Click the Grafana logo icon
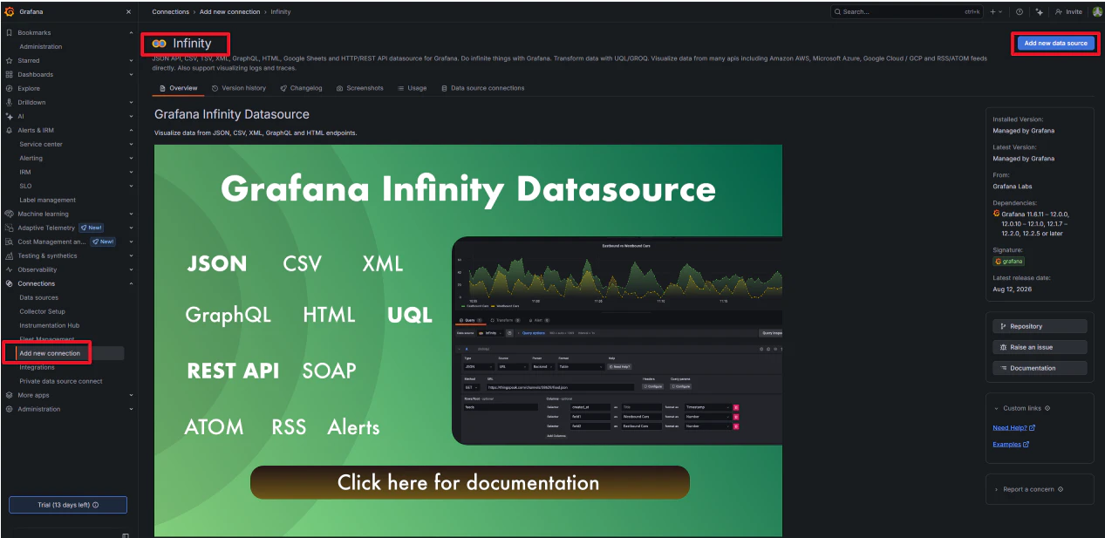The height and width of the screenshot is (538, 1105). pyautogui.click(x=10, y=11)
